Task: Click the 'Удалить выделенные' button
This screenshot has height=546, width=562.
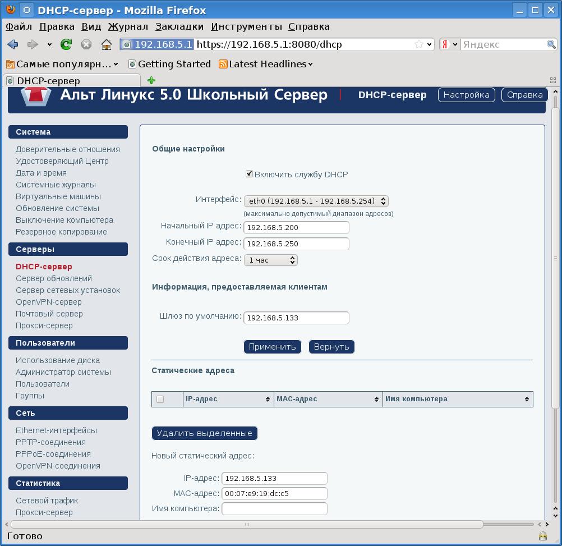Action: (205, 433)
